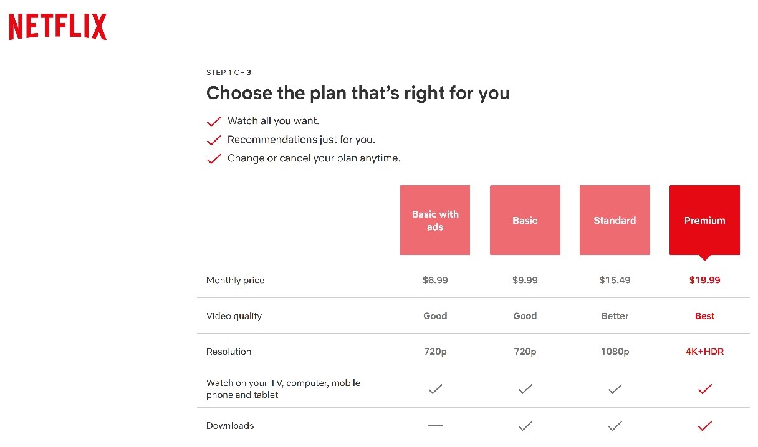
Task: Select the Basic with ads plan card
Action: coord(435,220)
